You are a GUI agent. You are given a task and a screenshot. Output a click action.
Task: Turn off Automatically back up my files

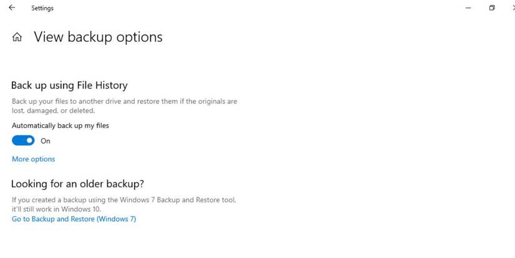coord(23,141)
